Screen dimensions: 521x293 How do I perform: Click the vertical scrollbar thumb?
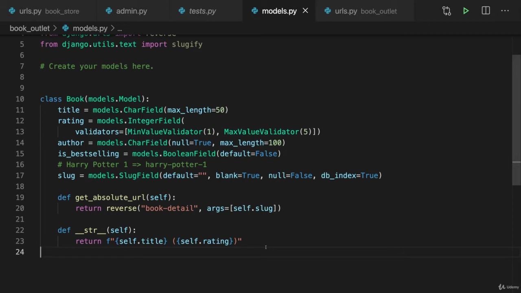516,118
